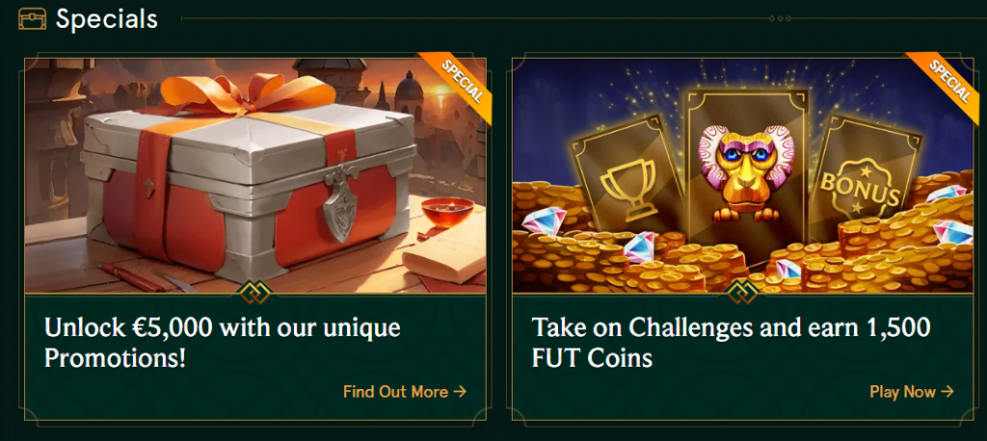Click the silver shield lock on the chest
The width and height of the screenshot is (987, 441).
click(340, 202)
